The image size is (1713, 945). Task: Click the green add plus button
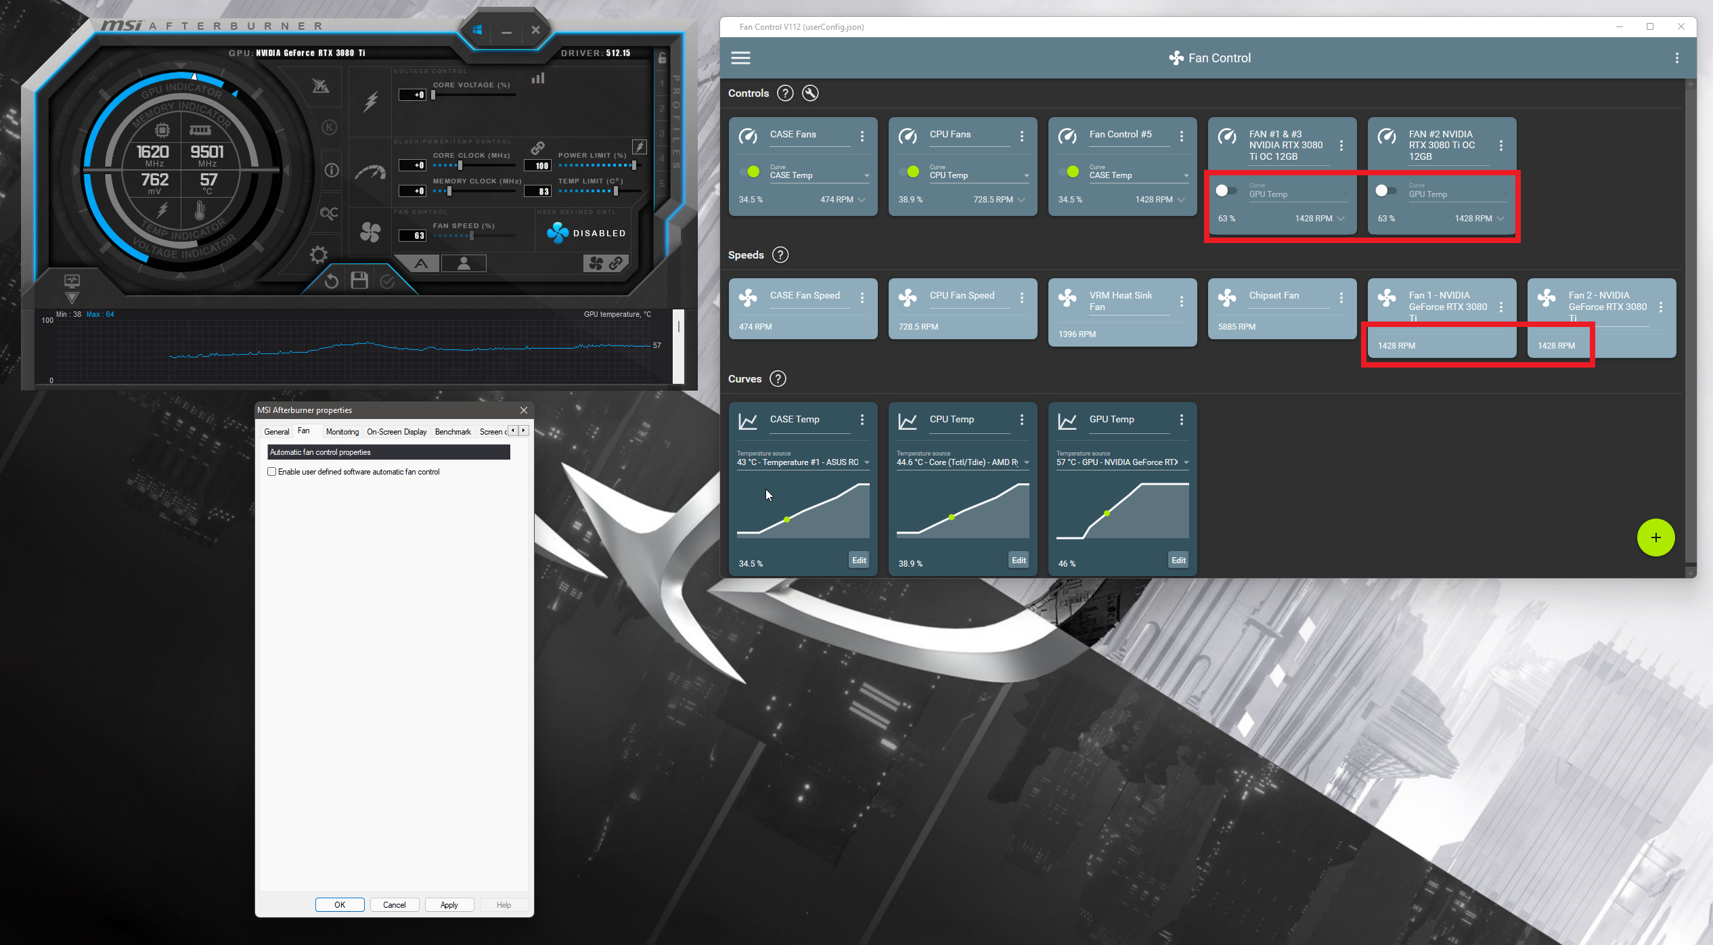coord(1655,537)
